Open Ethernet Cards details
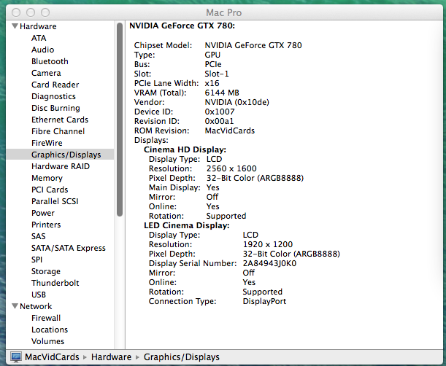Viewport: 446px width, 366px height. (x=60, y=120)
